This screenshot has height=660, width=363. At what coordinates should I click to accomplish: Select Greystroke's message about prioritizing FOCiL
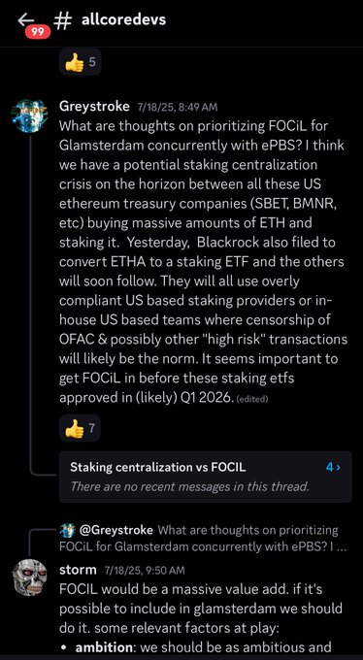[x=204, y=261]
